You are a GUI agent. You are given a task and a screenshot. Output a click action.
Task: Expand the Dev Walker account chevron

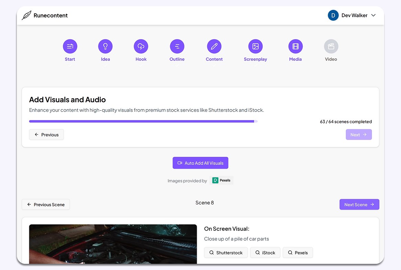(373, 15)
